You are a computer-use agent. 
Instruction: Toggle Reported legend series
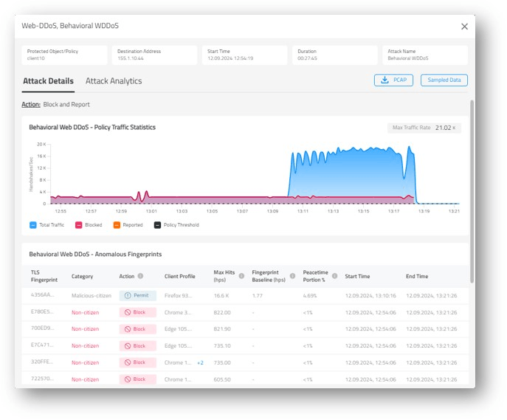[x=128, y=225]
